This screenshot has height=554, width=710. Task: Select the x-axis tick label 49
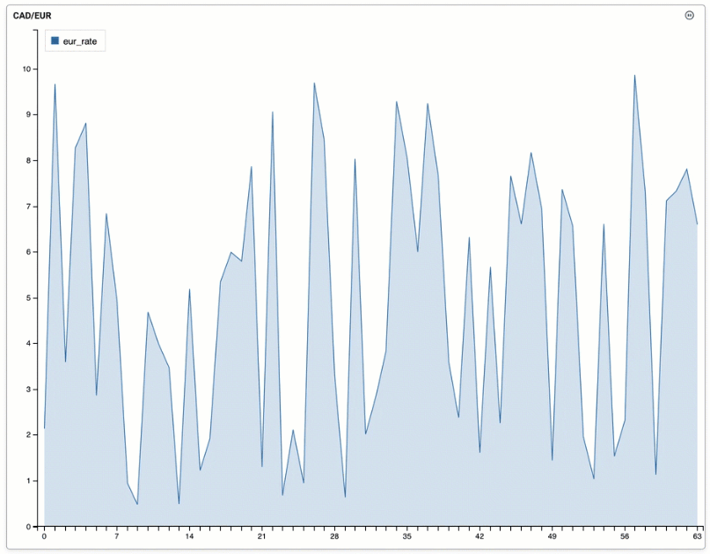click(552, 536)
